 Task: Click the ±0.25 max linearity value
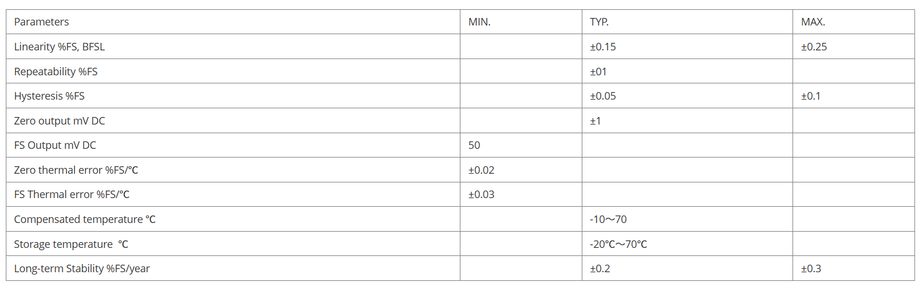click(814, 47)
